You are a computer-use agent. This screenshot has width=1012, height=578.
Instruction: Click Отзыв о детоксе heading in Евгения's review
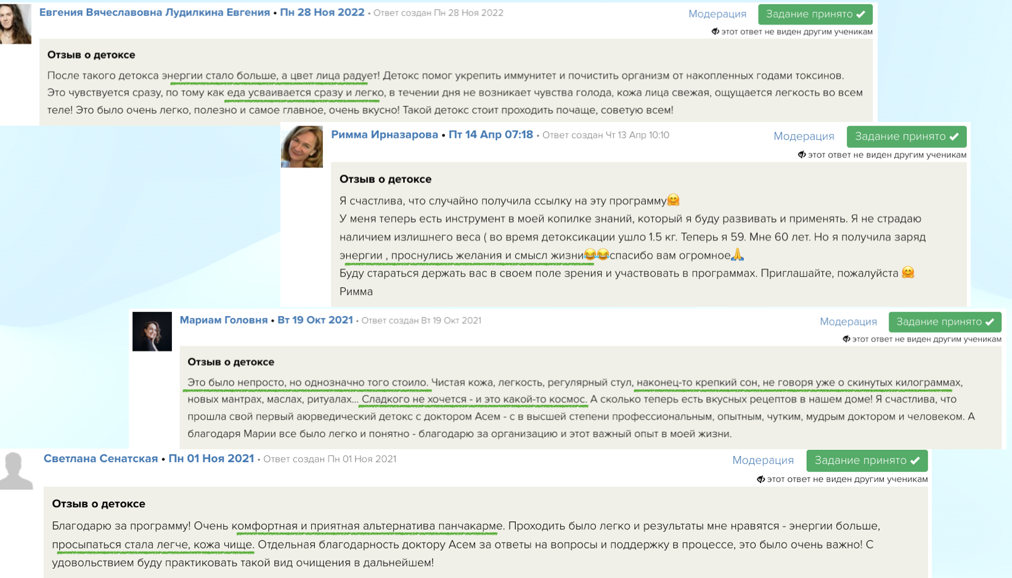click(x=91, y=55)
